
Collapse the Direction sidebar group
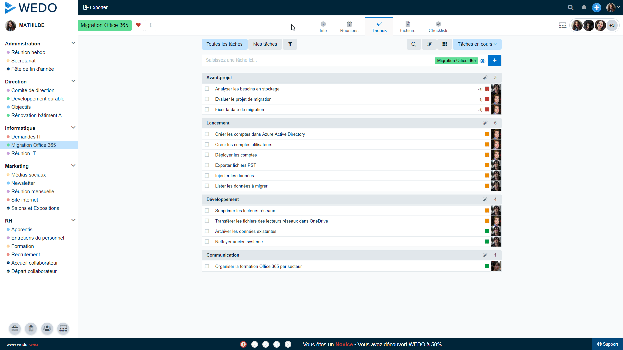(73, 81)
